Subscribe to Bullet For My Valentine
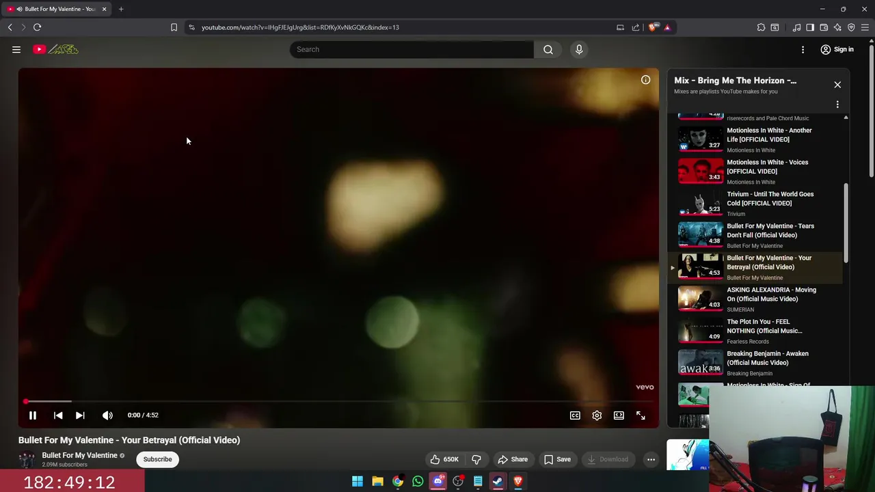Viewport: 875px width, 492px height. point(157,459)
